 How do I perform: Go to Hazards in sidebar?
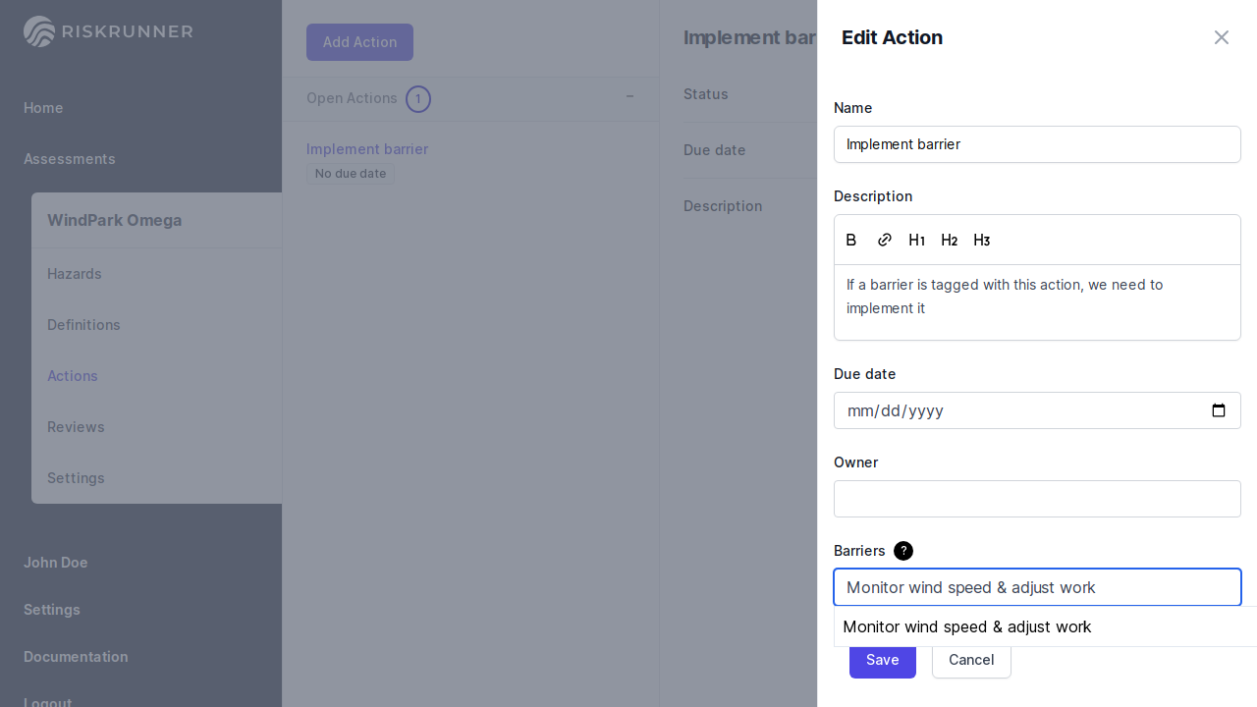[75, 274]
